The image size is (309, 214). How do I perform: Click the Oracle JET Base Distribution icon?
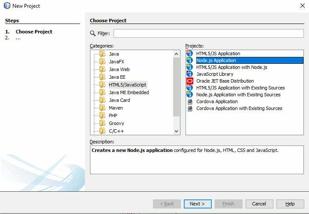189,81
